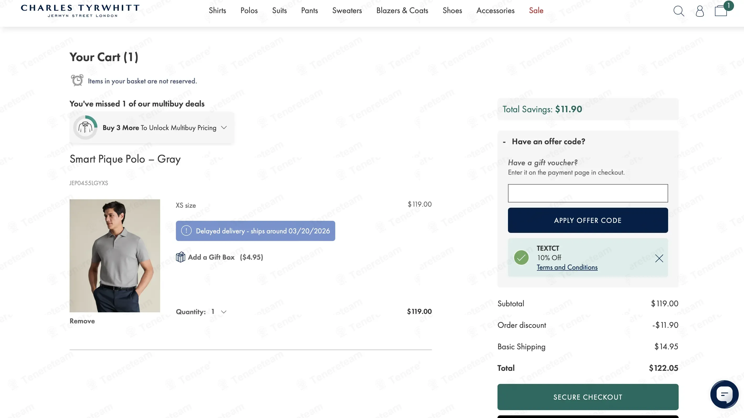Go to Charles Tyrwhitt home logo

[x=80, y=11]
